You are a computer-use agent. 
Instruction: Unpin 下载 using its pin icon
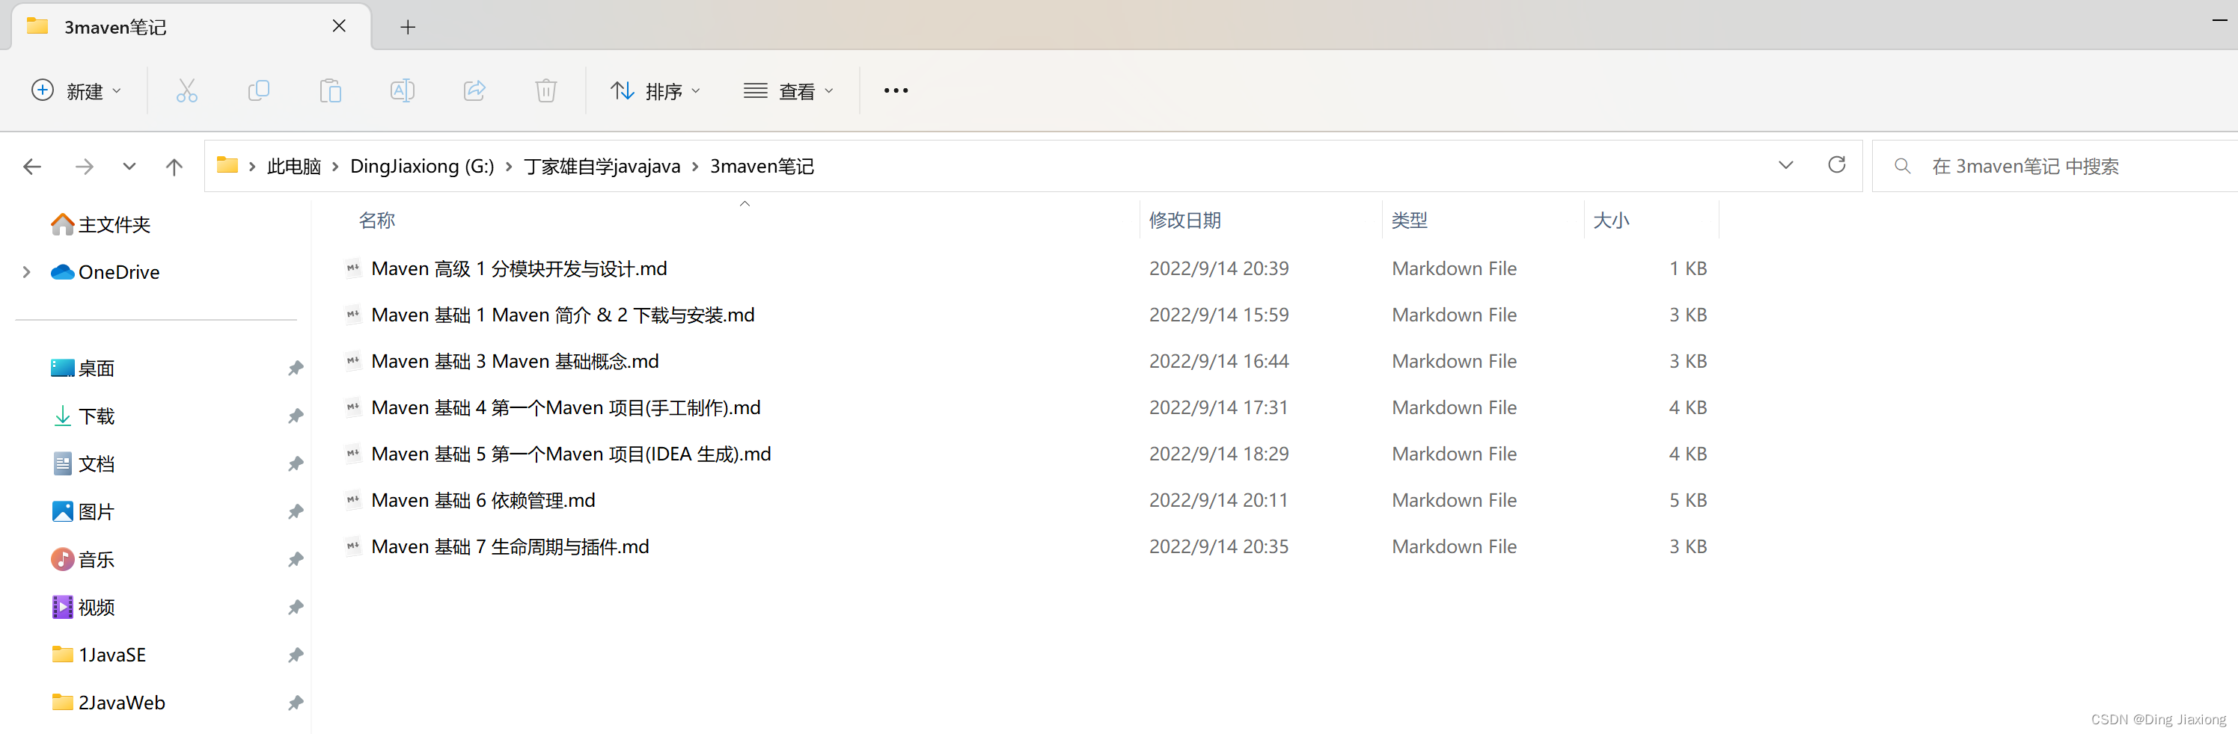click(x=296, y=416)
